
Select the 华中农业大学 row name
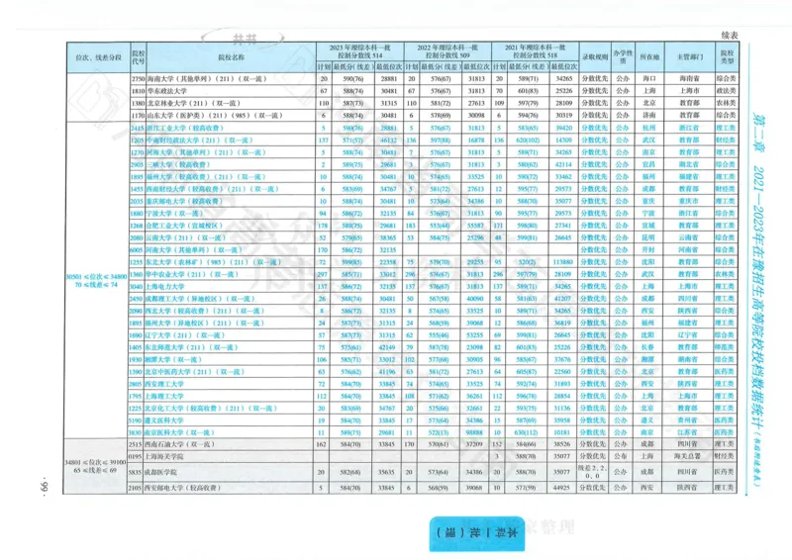click(x=192, y=274)
